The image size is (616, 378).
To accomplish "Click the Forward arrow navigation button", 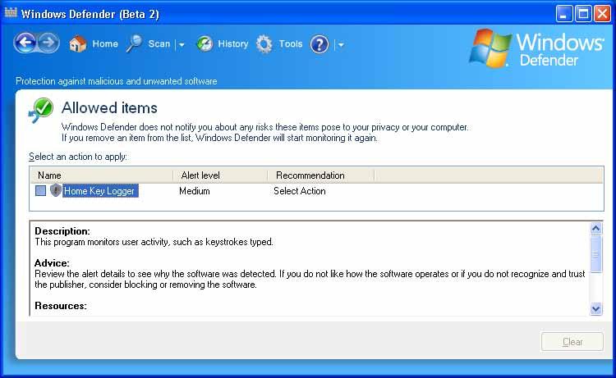I will click(48, 43).
